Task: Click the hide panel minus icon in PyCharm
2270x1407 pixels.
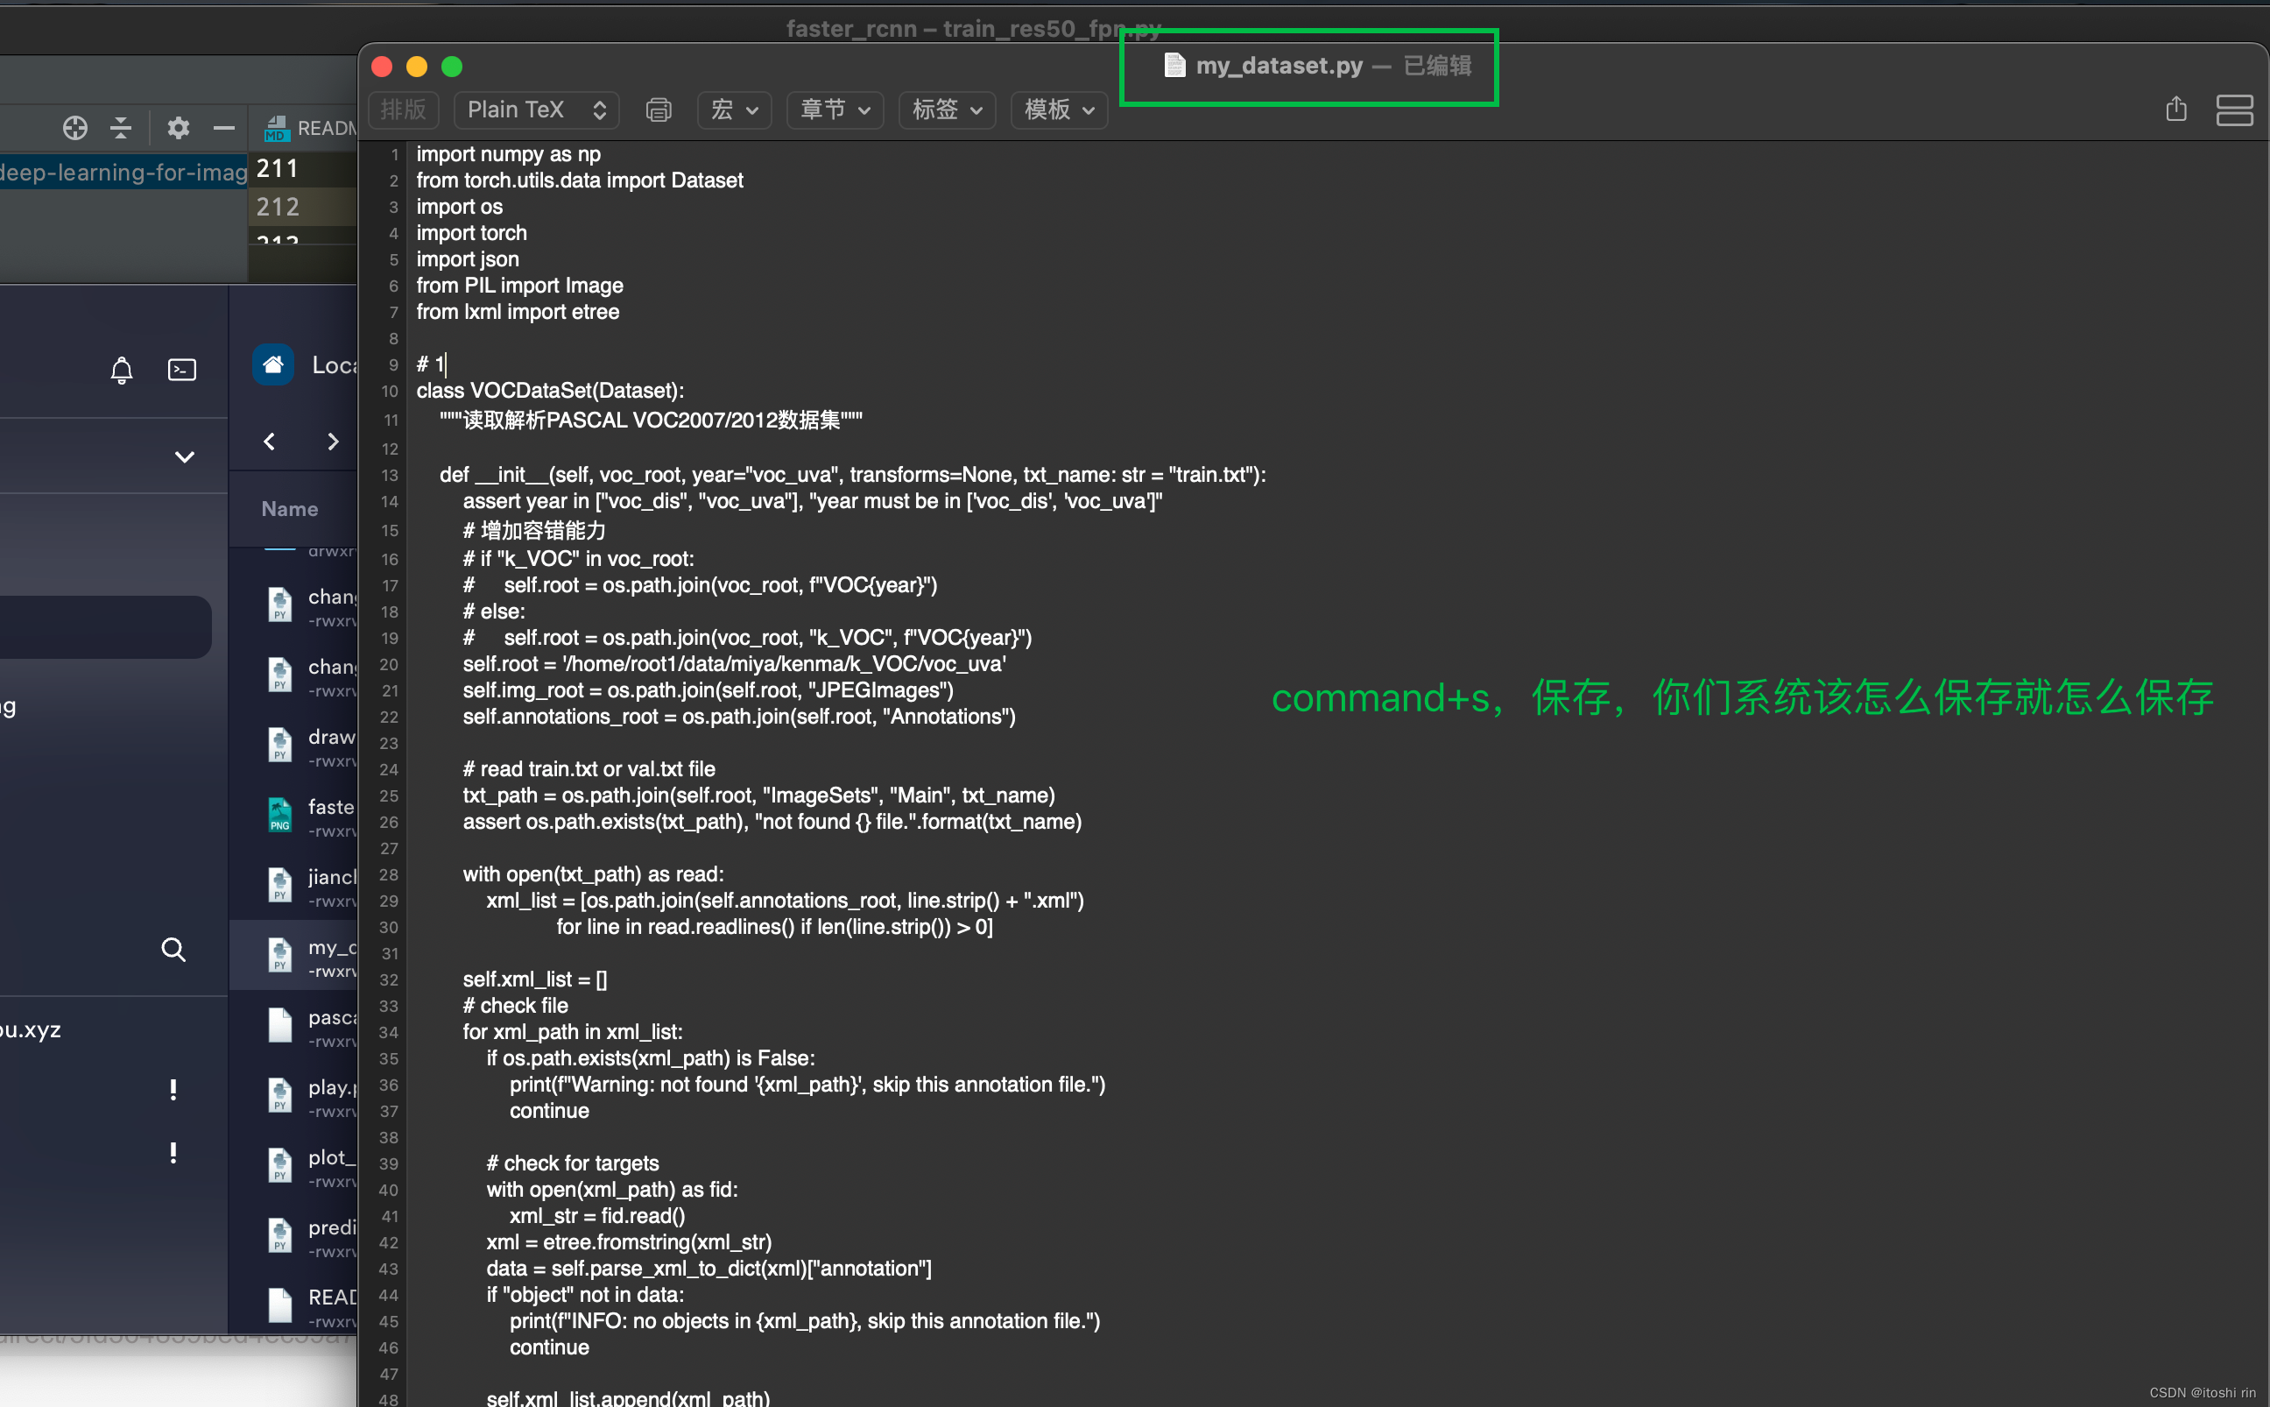Action: 223,128
